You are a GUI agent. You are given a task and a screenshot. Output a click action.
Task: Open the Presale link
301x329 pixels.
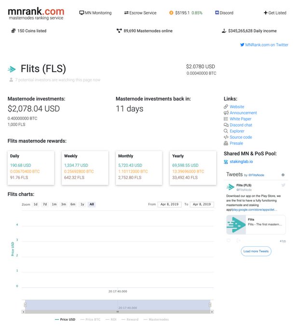tap(236, 143)
